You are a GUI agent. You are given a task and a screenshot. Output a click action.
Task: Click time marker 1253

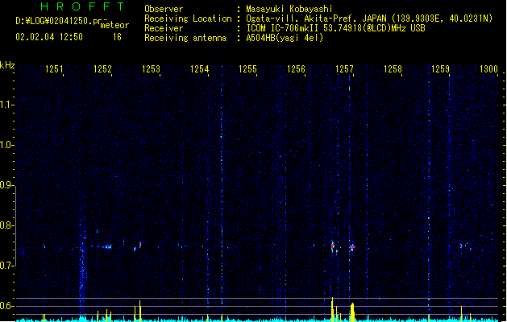151,68
